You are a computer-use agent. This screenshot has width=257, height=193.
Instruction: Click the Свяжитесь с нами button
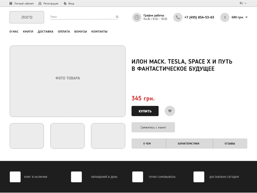[153, 127]
